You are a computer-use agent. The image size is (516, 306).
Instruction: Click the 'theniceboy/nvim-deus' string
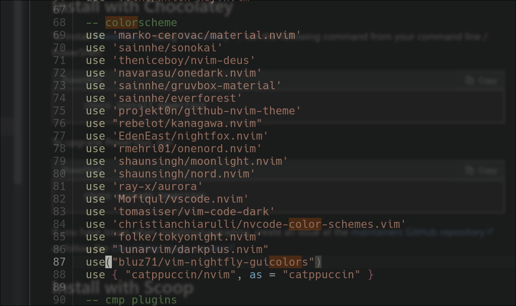point(183,60)
